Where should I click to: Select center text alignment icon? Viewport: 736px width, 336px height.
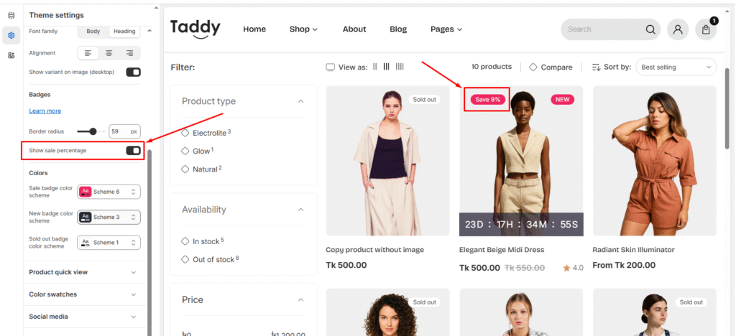tap(109, 53)
